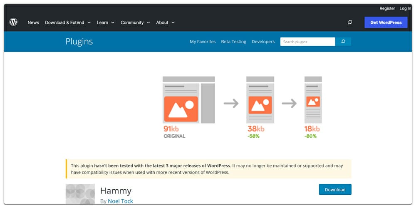
Task: Click the Register link
Action: (x=387, y=8)
